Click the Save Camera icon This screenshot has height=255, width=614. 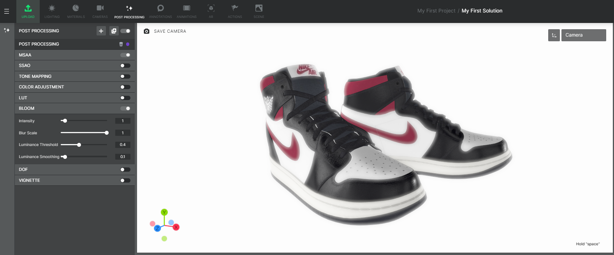coord(146,31)
